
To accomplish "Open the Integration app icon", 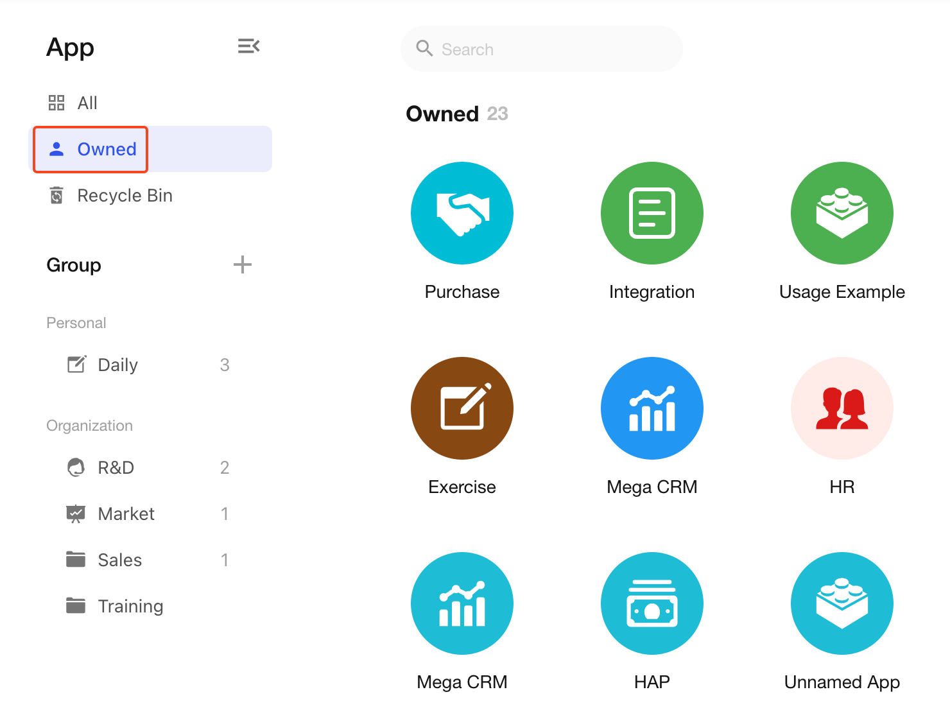I will pos(652,213).
